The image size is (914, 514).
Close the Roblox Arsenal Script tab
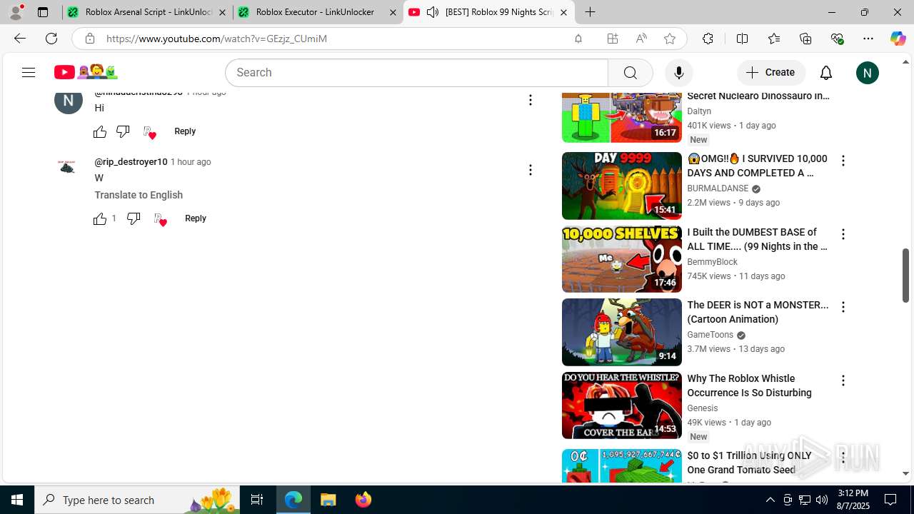[x=222, y=12]
